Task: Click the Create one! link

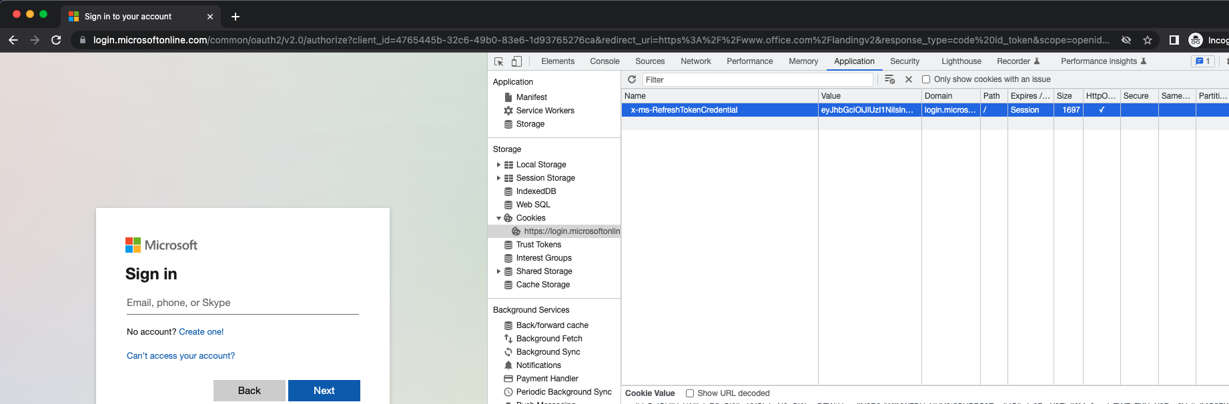Action: click(x=201, y=332)
